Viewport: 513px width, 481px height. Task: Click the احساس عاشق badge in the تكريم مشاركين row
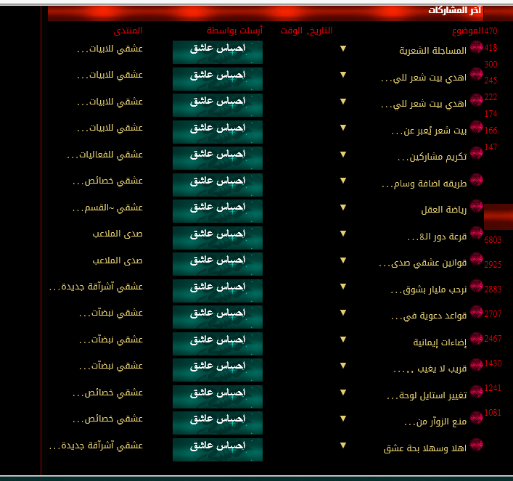coord(218,158)
